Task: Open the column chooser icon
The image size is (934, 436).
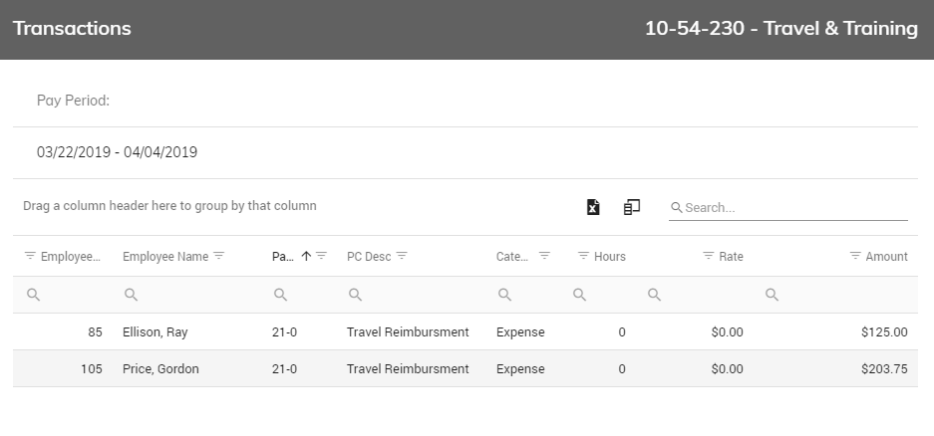Action: (x=631, y=207)
